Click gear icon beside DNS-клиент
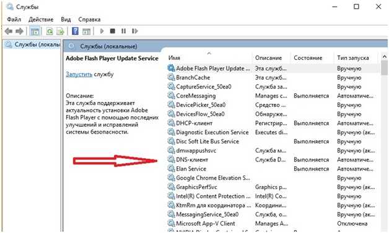The height and width of the screenshot is (233, 389). (171, 159)
